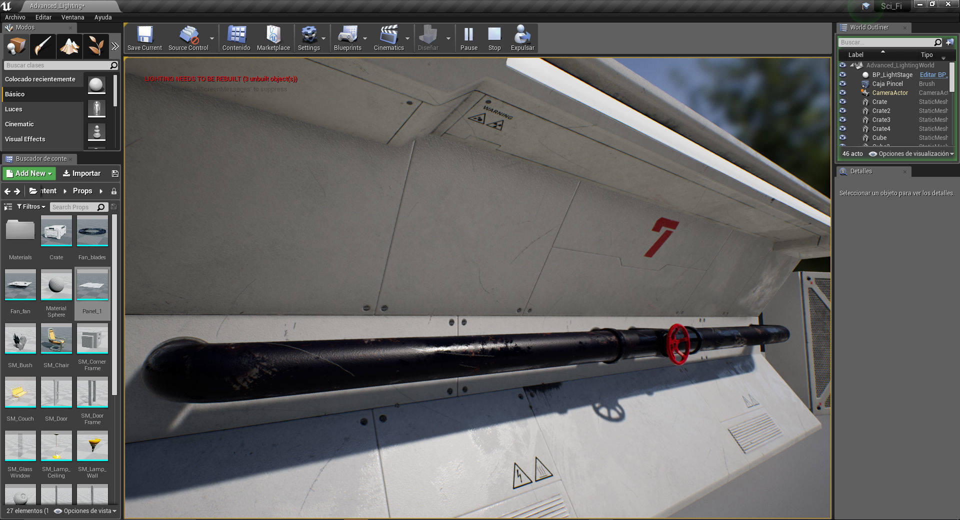This screenshot has height=520, width=960.
Task: Open Source Control toolbar icon
Action: (x=188, y=38)
